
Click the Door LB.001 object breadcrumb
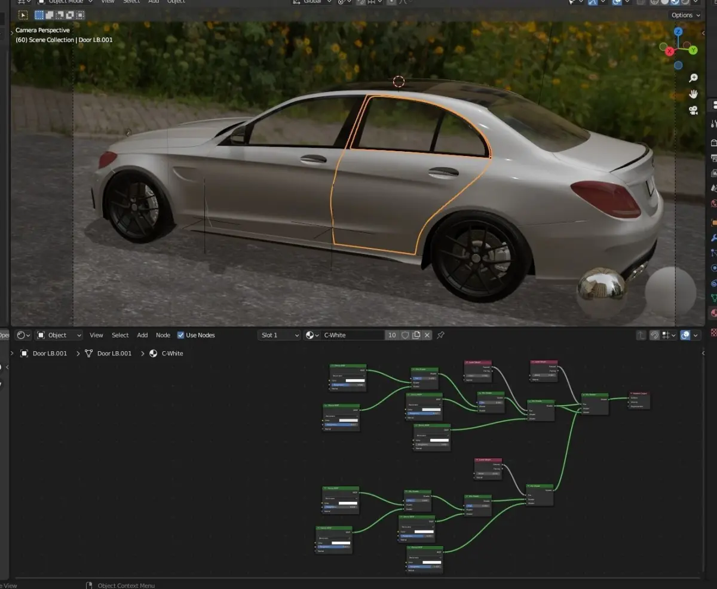(44, 353)
